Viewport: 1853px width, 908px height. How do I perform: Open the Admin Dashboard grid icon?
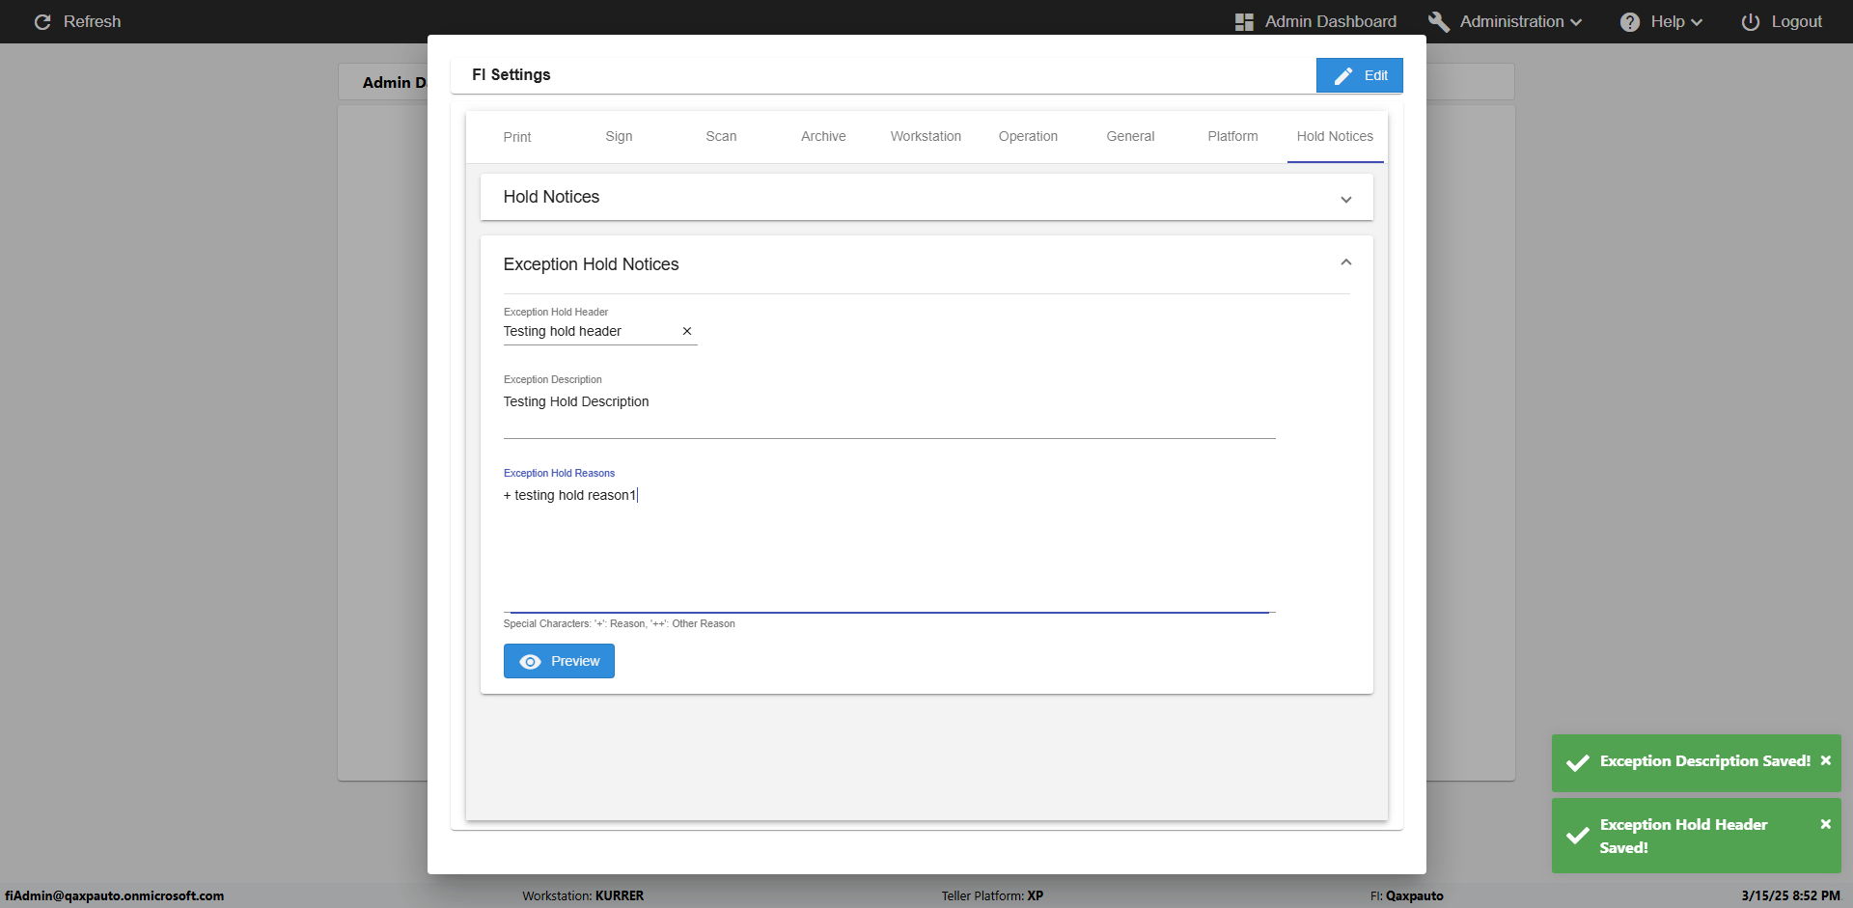[x=1244, y=22]
